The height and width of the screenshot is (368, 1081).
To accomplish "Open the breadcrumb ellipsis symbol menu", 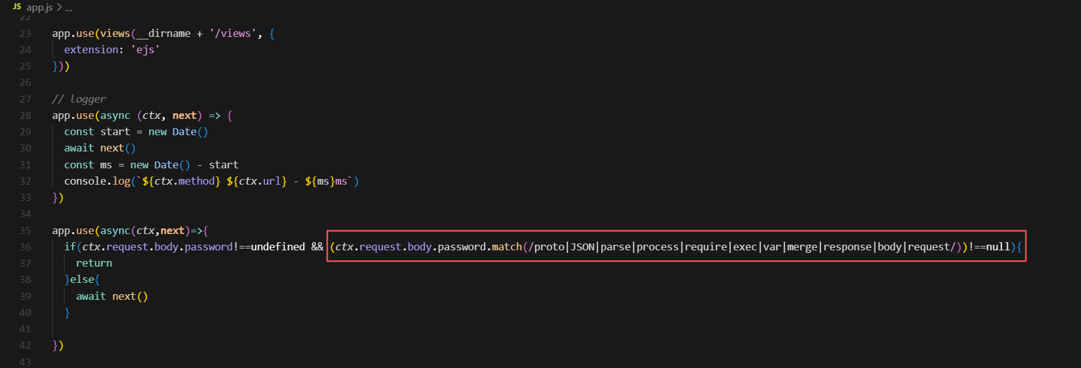I will pos(69,8).
